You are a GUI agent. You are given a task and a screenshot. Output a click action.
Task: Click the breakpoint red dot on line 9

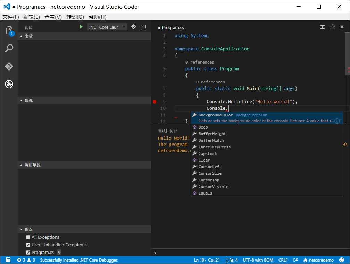tap(155, 102)
